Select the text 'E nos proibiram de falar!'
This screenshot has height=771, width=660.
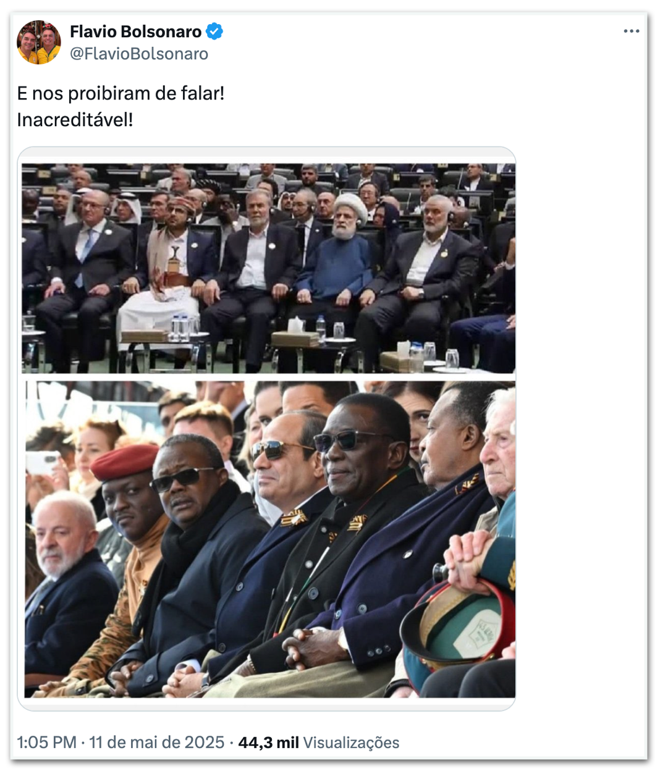[121, 93]
